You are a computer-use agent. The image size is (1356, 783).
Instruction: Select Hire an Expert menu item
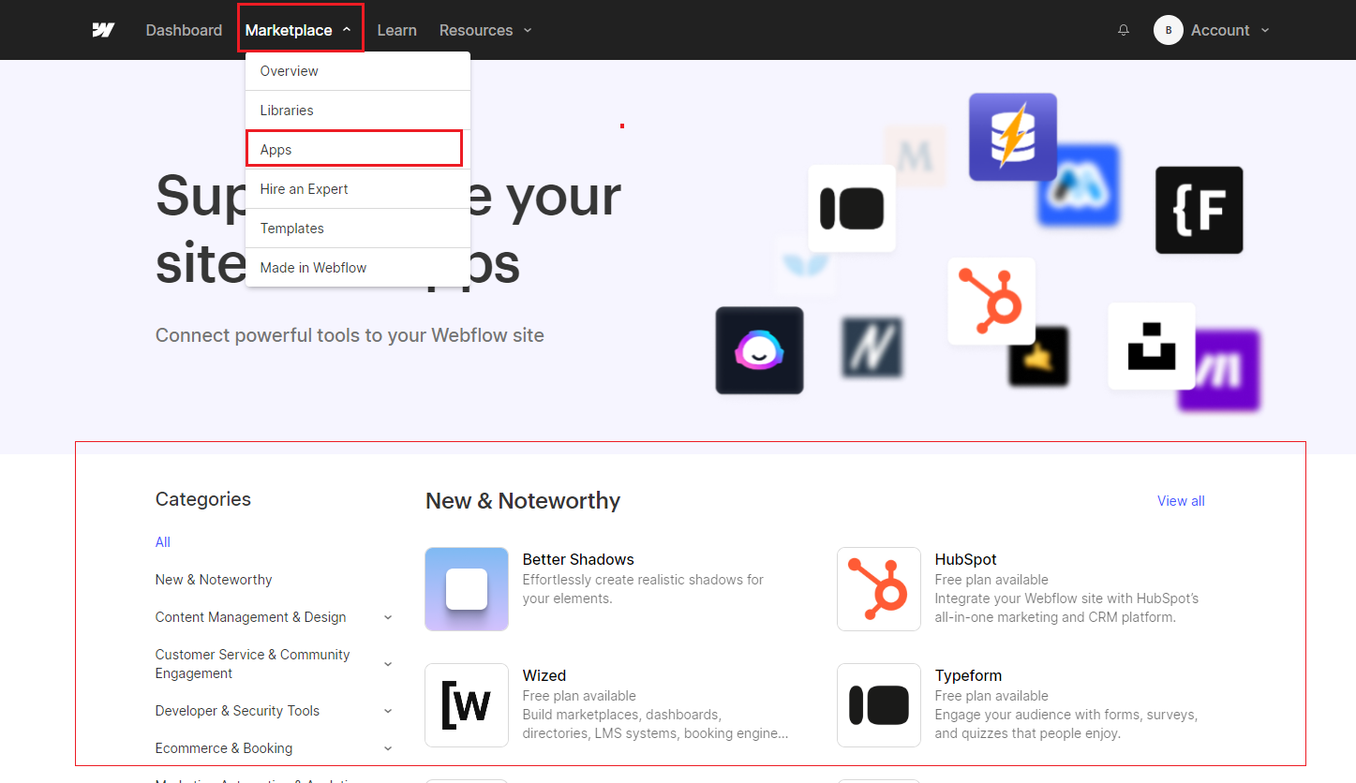[x=358, y=189]
